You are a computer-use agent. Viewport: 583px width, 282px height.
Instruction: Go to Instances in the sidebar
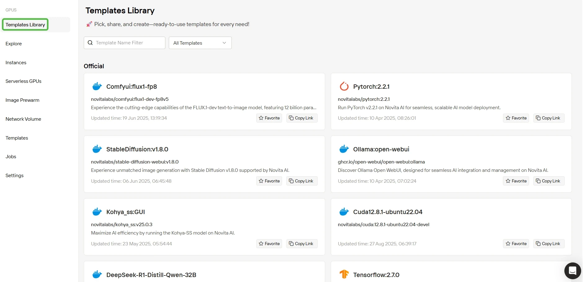tap(16, 62)
